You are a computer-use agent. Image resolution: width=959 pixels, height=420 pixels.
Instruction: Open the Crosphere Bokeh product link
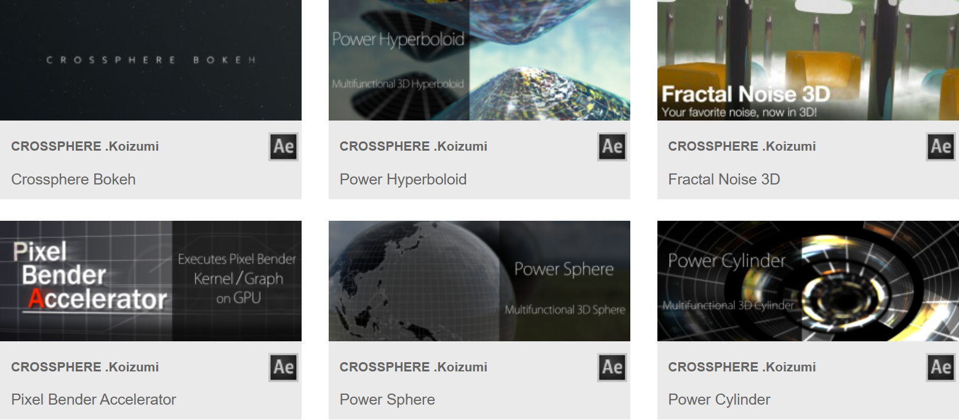pyautogui.click(x=73, y=179)
